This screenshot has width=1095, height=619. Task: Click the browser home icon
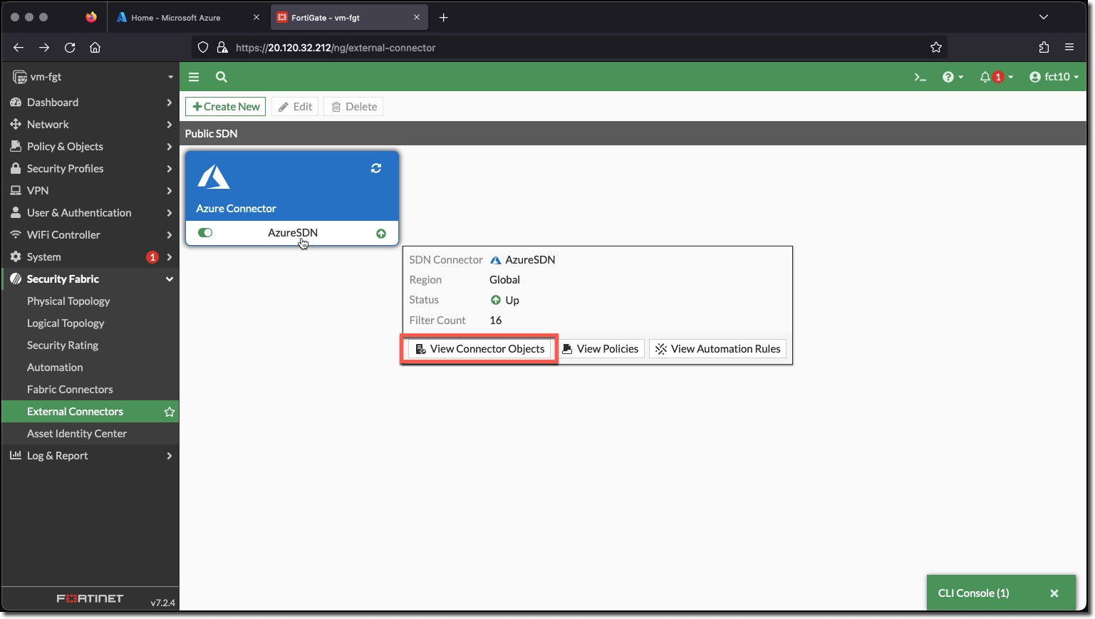[95, 48]
